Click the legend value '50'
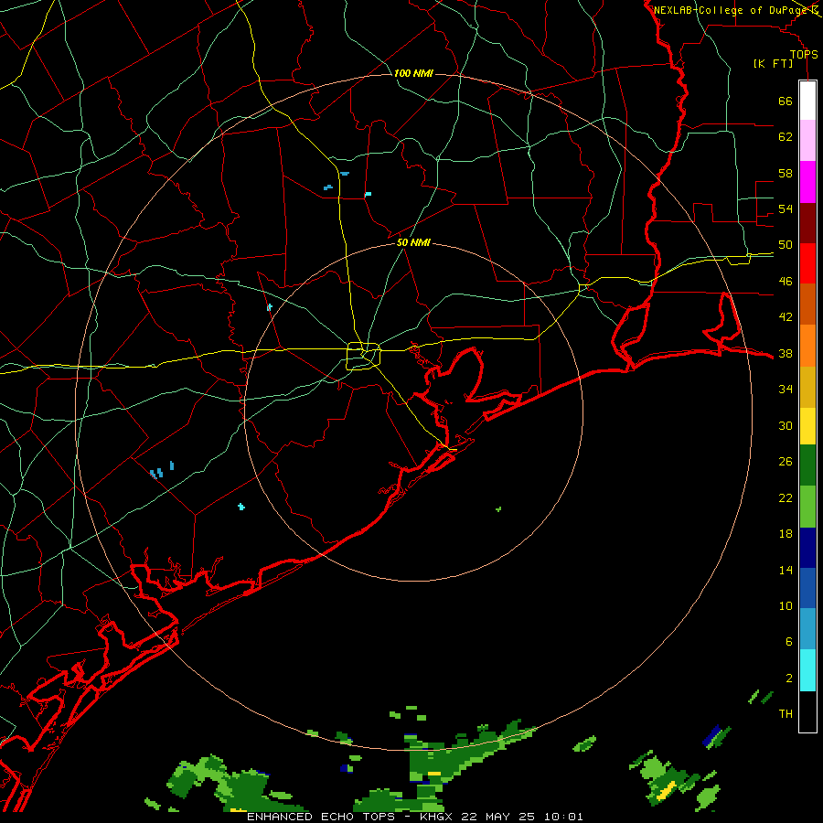 [786, 245]
